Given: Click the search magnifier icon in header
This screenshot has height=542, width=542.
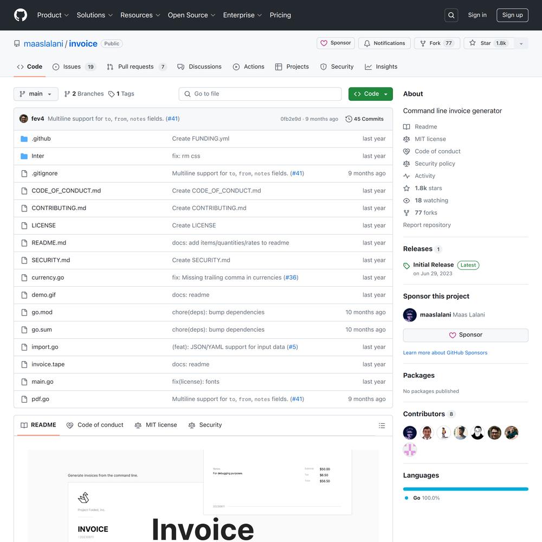Looking at the screenshot, I should 451,15.
